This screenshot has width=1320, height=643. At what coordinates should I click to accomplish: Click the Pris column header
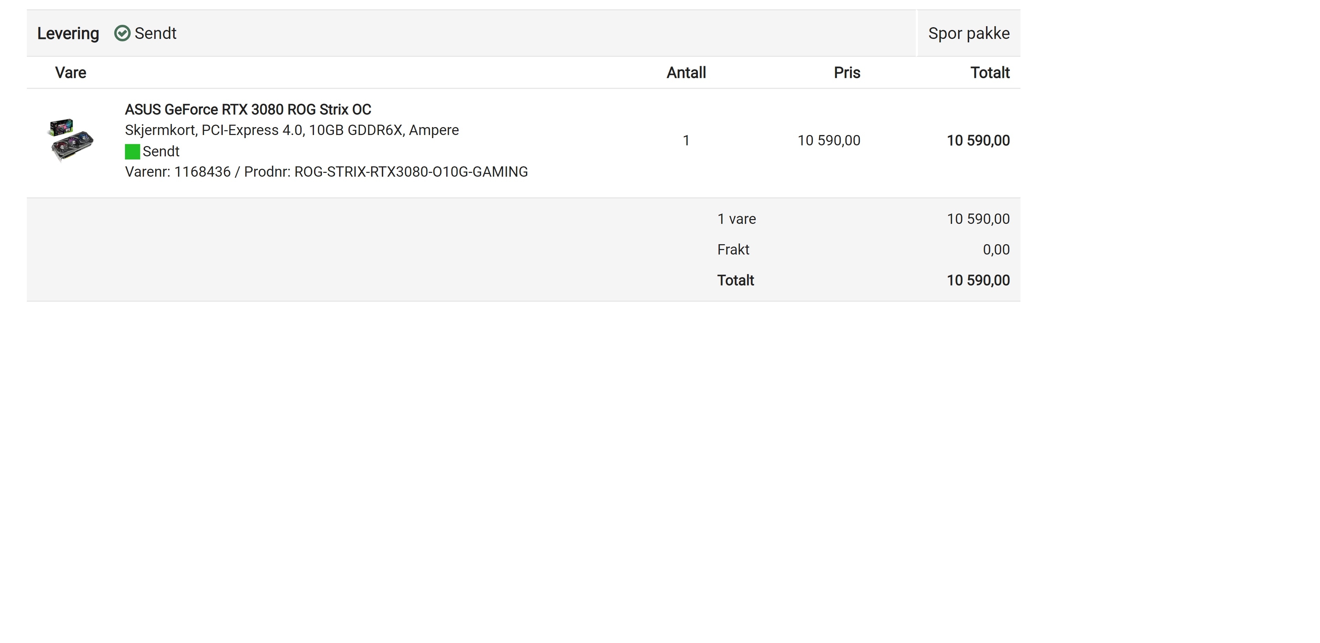pyautogui.click(x=847, y=73)
